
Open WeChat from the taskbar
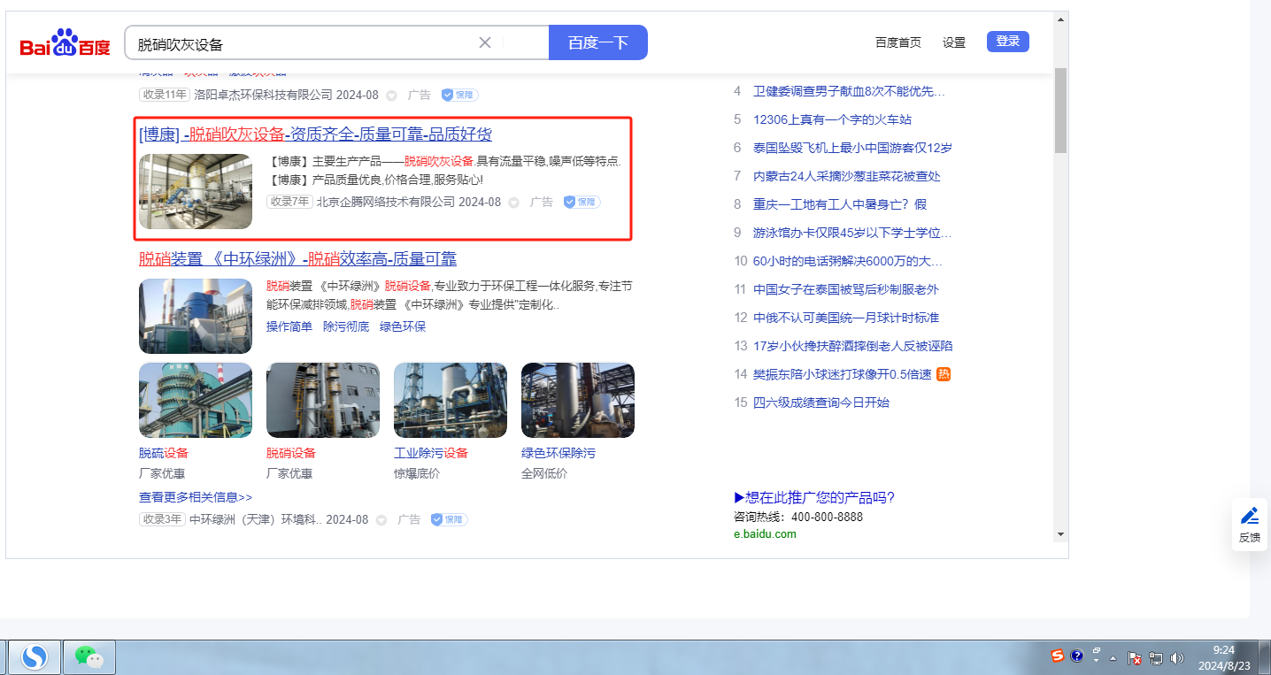pyautogui.click(x=89, y=657)
